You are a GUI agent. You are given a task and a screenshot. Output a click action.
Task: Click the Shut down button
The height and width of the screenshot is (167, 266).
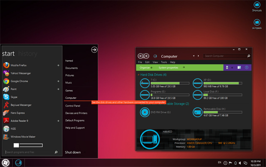tap(73, 152)
